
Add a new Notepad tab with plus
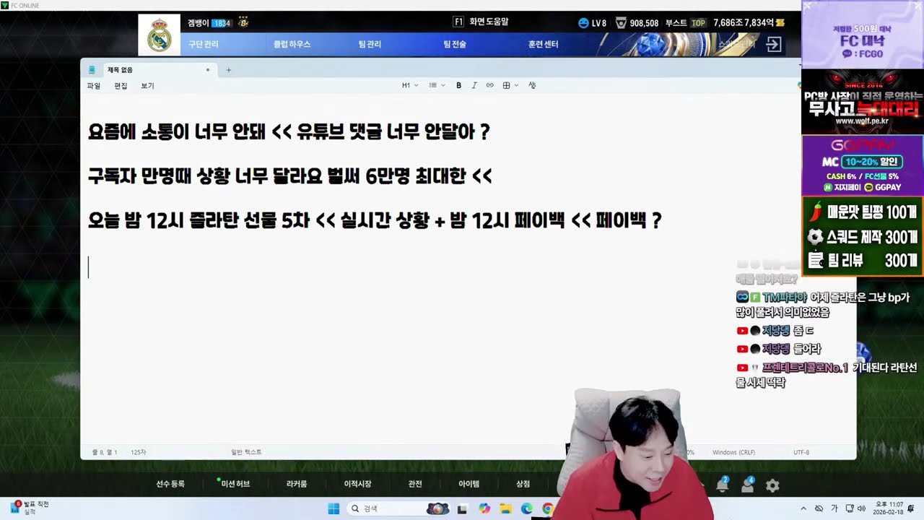coord(229,70)
